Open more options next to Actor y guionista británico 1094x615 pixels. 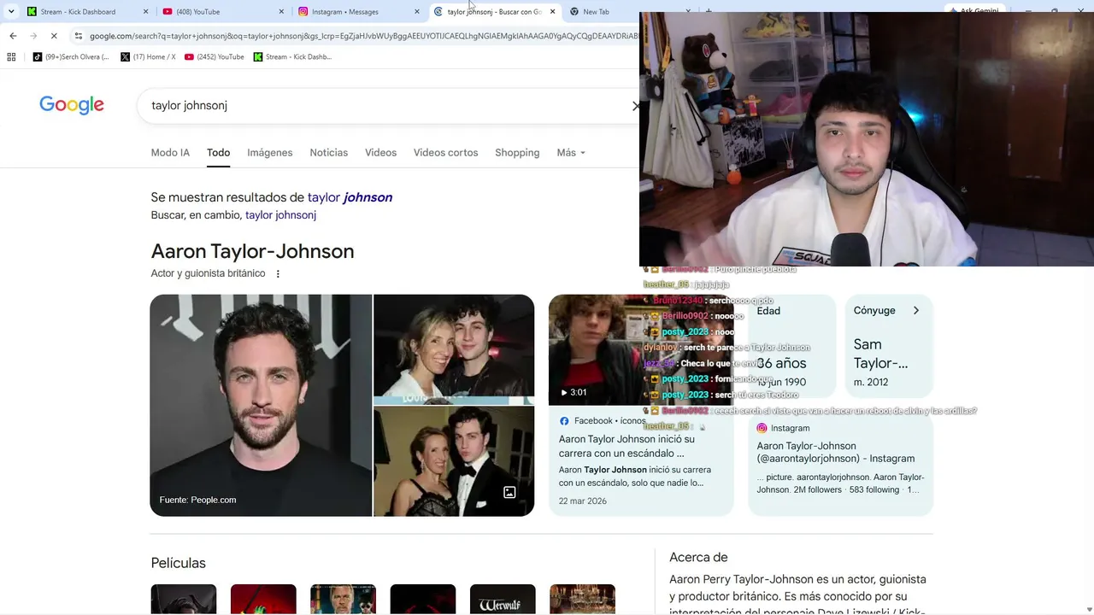point(278,274)
